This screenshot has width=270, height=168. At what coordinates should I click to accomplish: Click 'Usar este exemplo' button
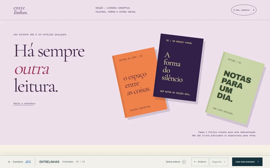coord(247,162)
